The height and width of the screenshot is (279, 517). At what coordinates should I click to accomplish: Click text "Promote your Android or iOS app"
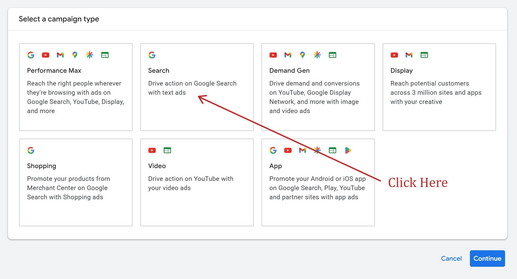(318, 179)
